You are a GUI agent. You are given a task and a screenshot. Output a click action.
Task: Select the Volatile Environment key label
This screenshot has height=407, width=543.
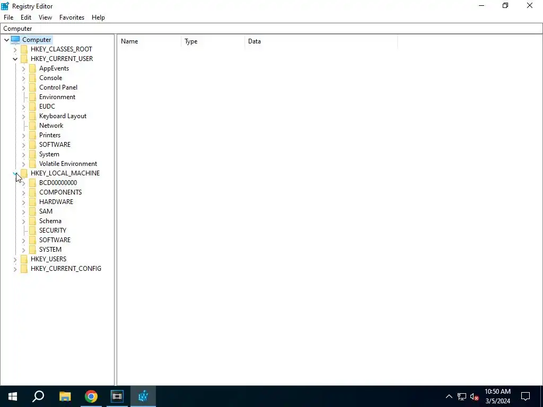(x=68, y=164)
